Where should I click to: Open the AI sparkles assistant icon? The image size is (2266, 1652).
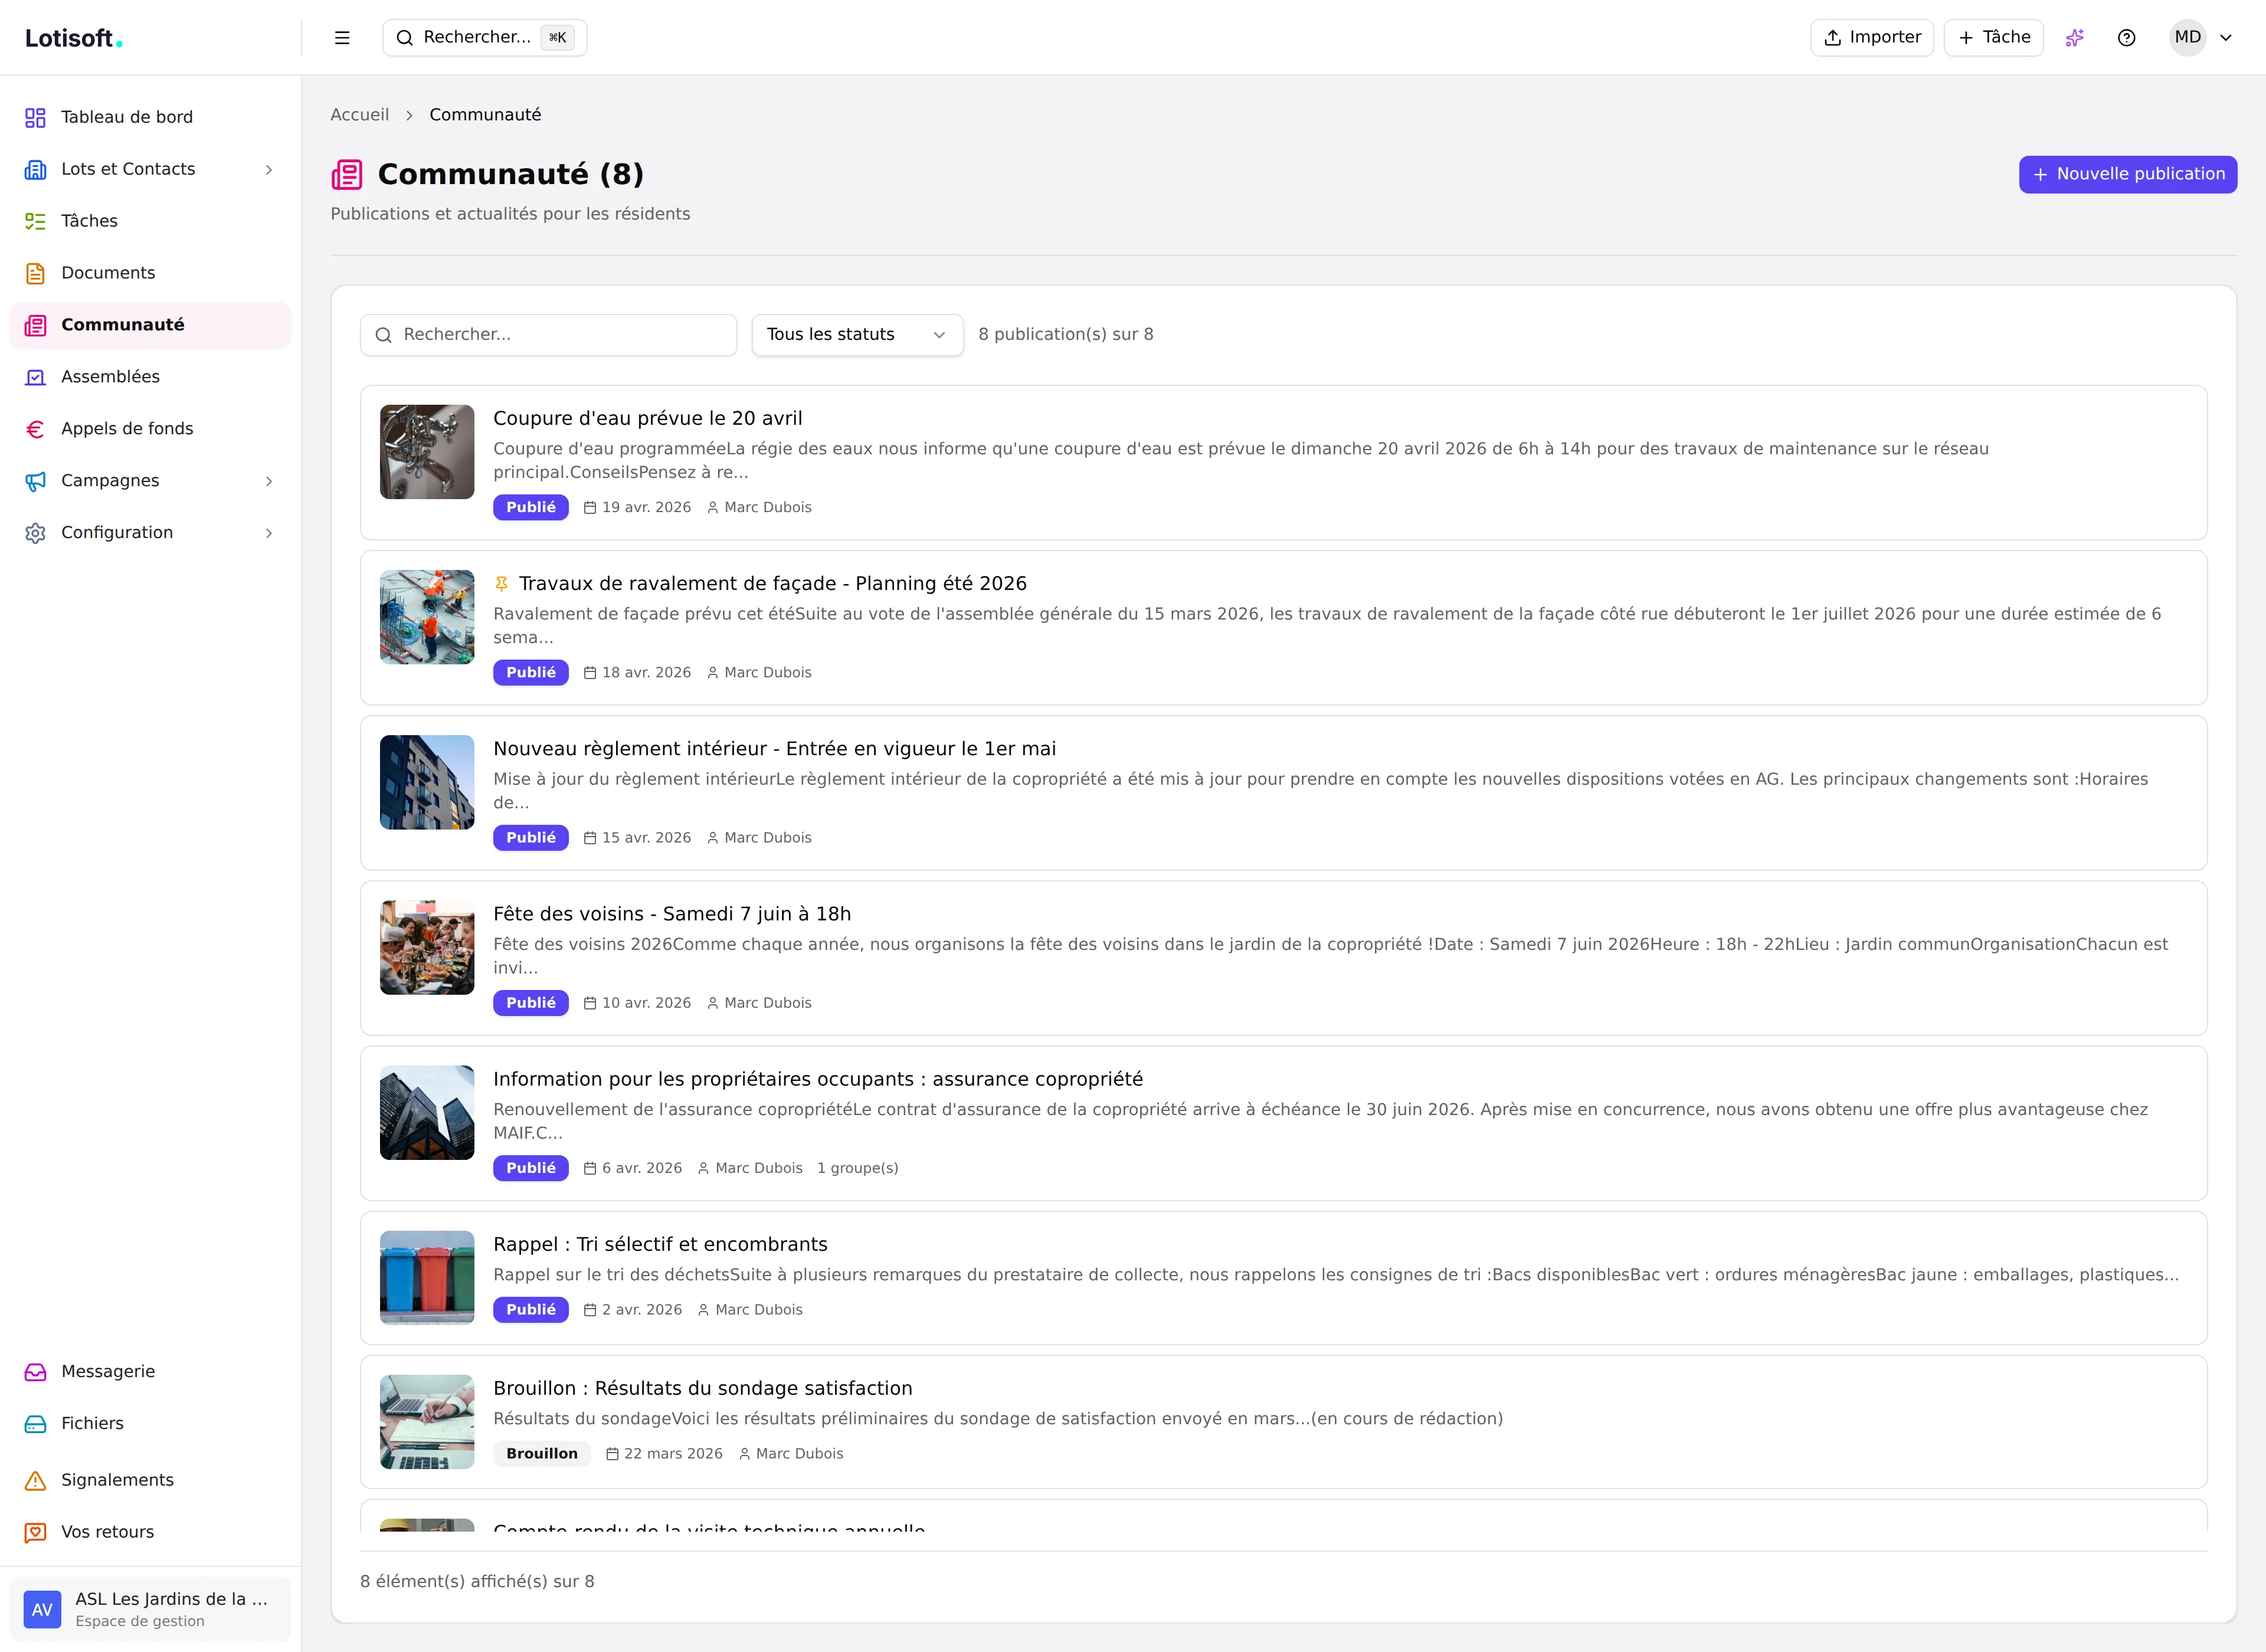(x=2075, y=38)
